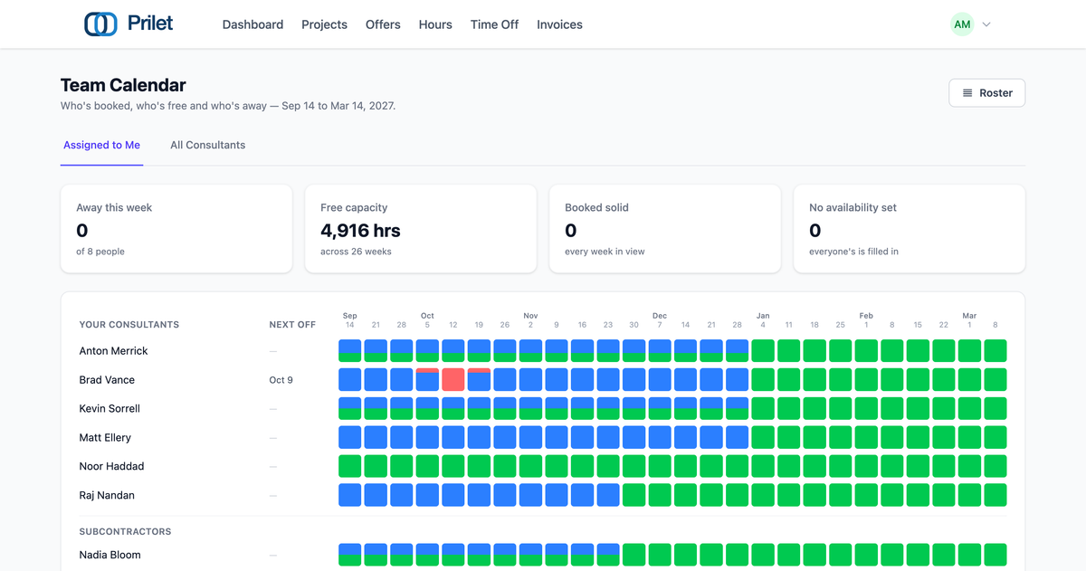Switch to the All Consultants tab
The image size is (1086, 571).
point(207,145)
